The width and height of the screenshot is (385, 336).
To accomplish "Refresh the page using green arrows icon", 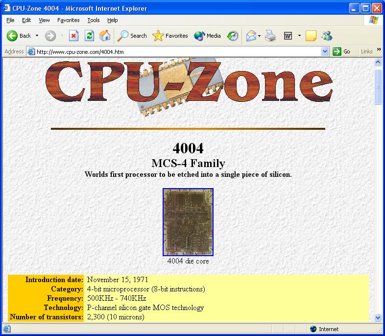I will (89, 36).
